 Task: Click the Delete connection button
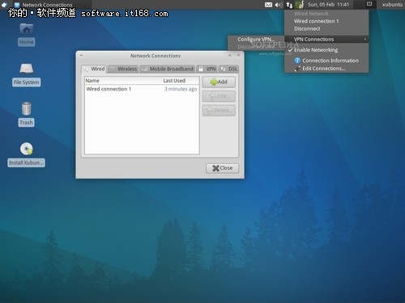(x=219, y=111)
